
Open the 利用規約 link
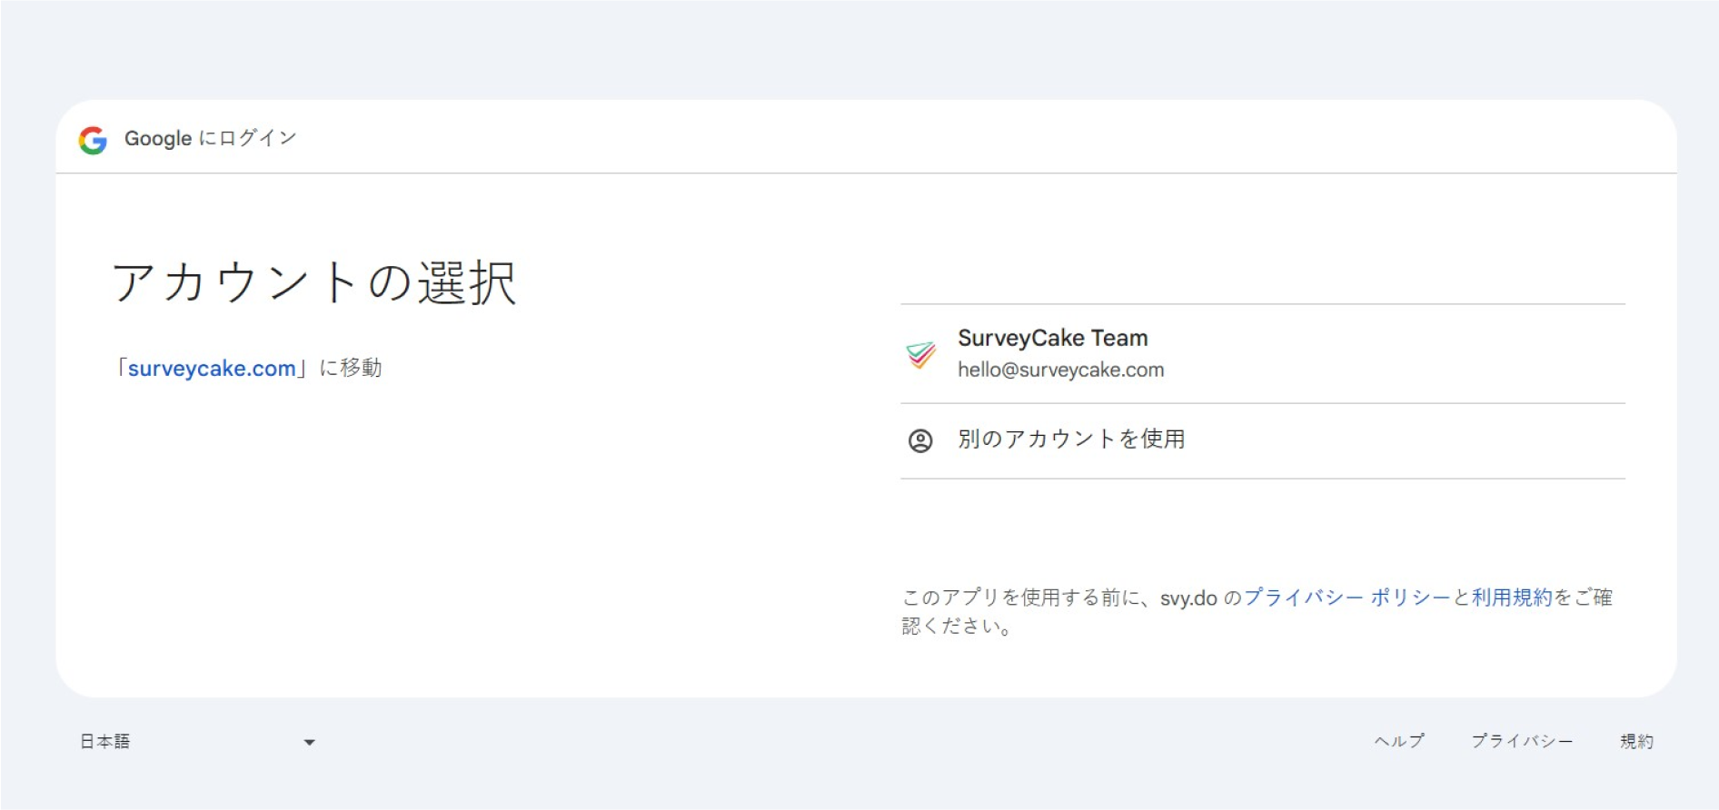click(x=1511, y=598)
